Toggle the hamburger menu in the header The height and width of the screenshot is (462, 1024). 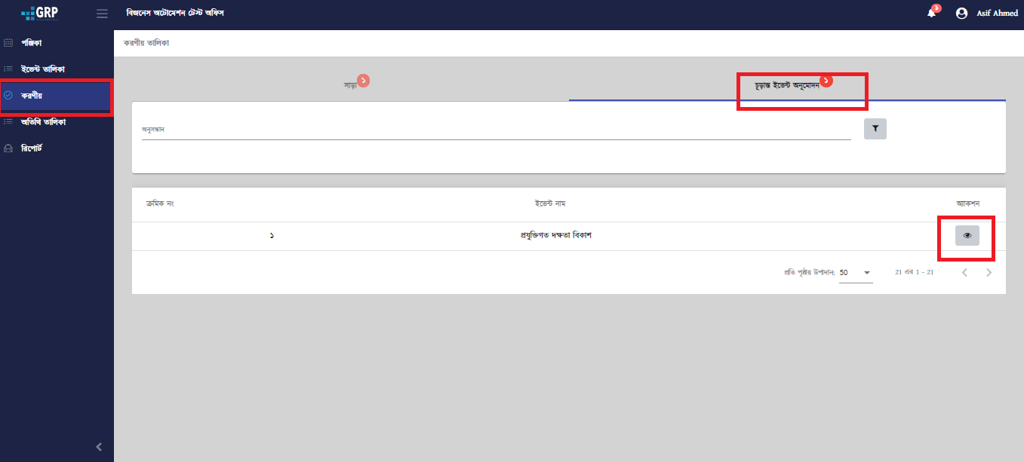102,14
